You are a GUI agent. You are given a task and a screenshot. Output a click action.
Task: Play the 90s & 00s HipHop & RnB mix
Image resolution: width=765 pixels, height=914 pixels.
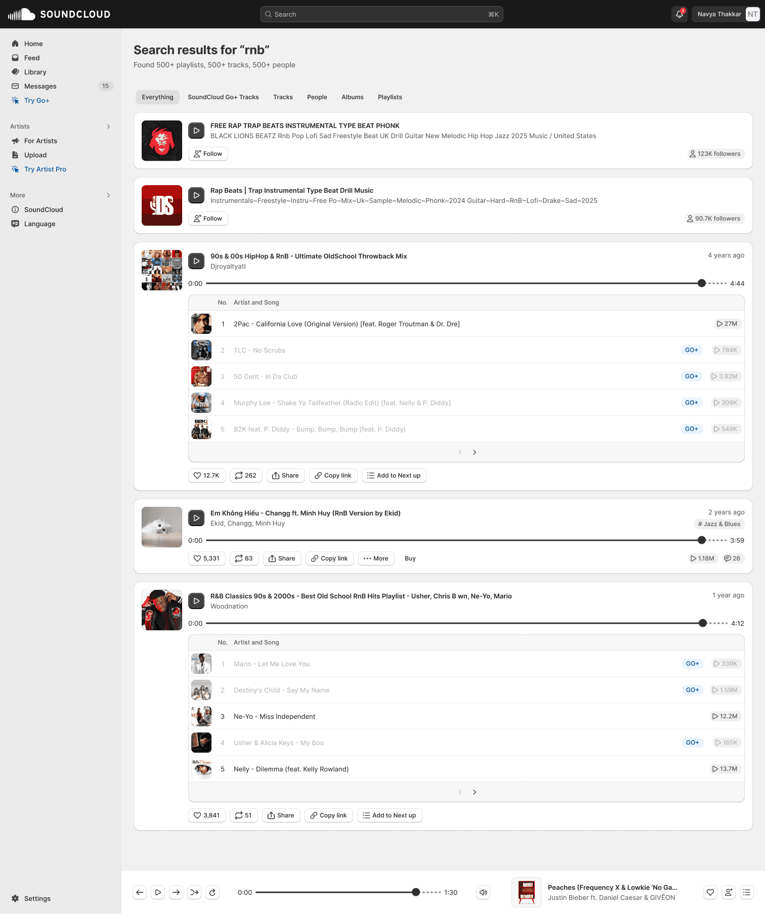196,261
